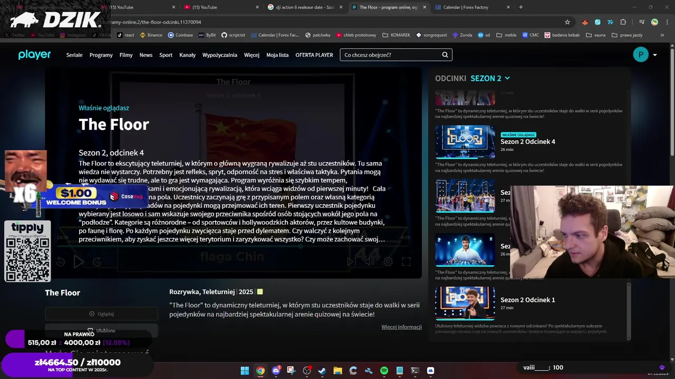This screenshot has height=379, width=675.
Task: Open the script.txt bookmark
Action: [x=233, y=35]
